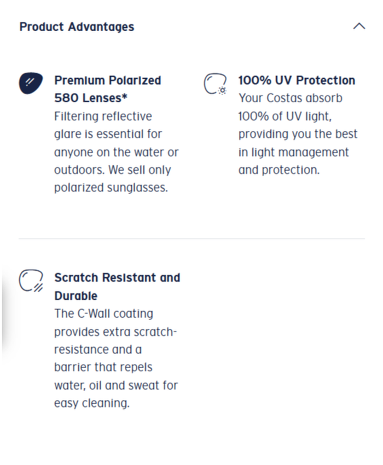Click the word Durable in heading
Screen dimensions: 383x465
point(76,296)
